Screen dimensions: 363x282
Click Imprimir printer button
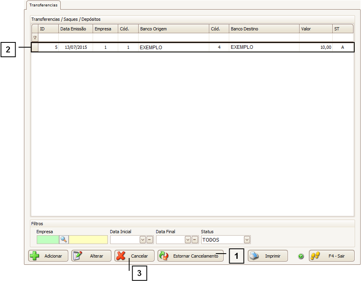point(268,256)
